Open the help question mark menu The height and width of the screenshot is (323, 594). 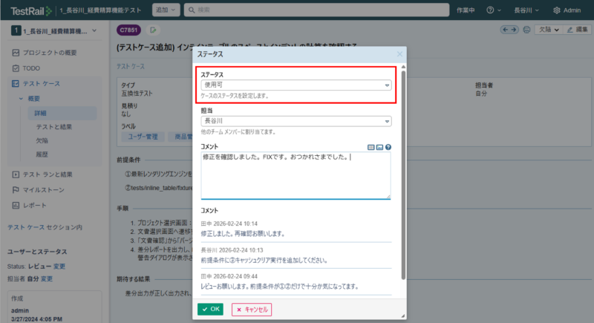494,10
